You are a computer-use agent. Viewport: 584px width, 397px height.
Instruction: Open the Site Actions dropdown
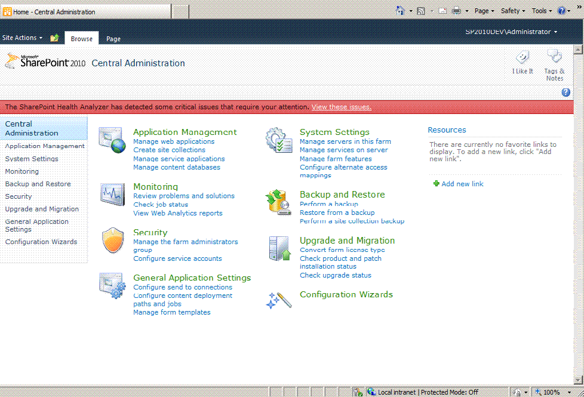click(22, 38)
